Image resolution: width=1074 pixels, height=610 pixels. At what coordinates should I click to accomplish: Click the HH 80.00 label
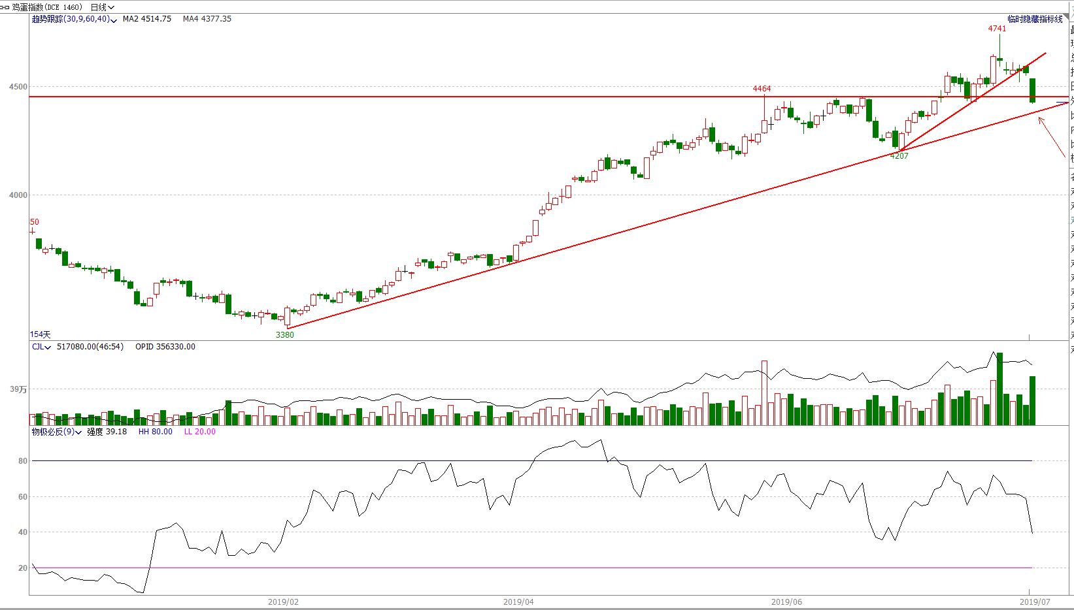point(156,432)
